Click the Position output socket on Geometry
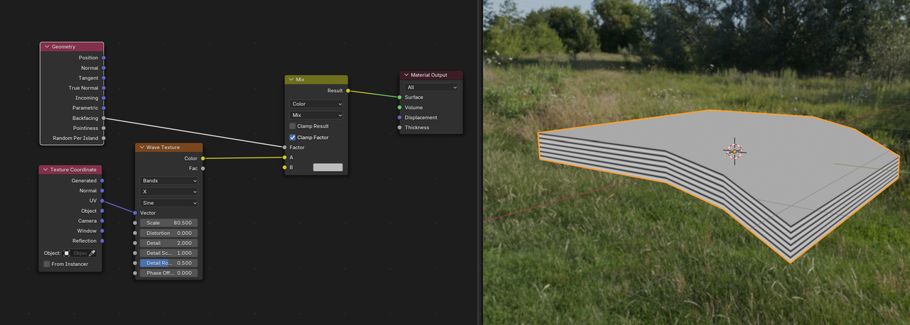 click(x=104, y=57)
